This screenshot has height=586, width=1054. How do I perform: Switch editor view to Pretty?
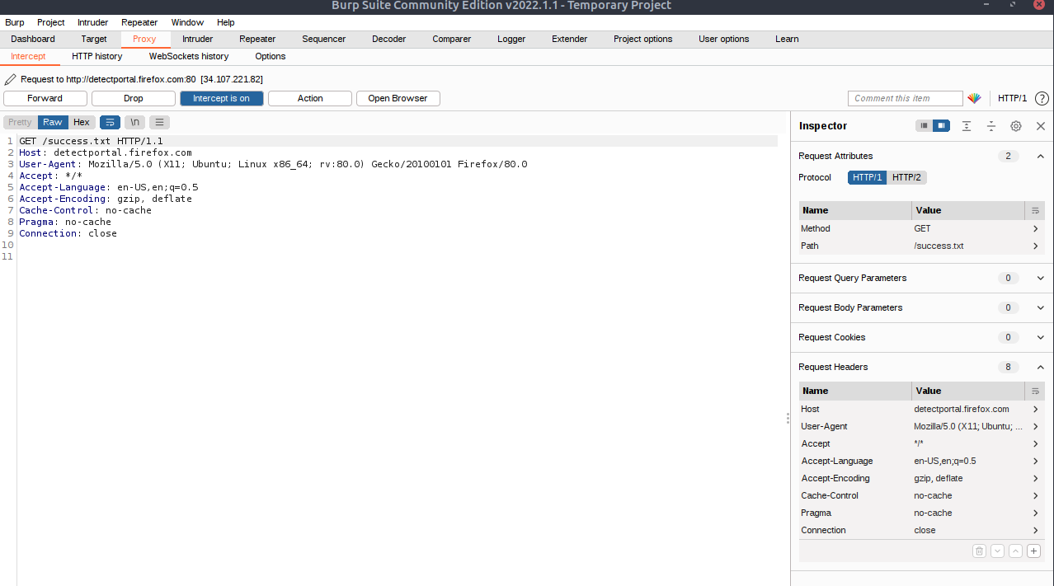20,122
